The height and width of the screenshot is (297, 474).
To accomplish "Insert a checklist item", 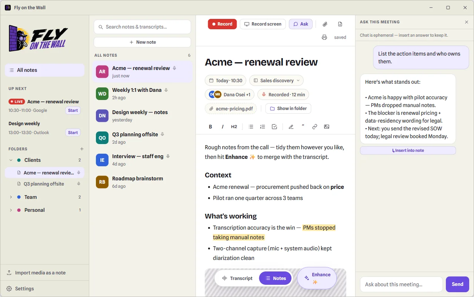I will (x=274, y=127).
